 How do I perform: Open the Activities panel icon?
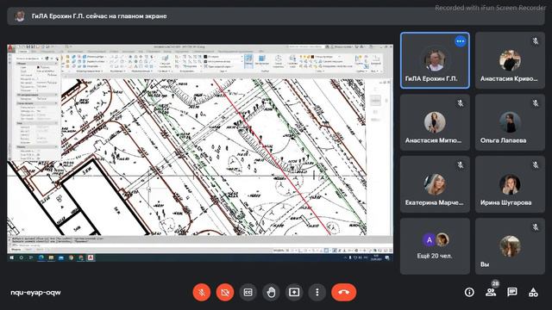pos(533,292)
